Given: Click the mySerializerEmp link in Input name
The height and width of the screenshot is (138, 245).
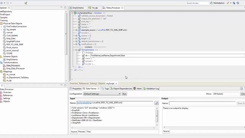Looking at the screenshot, I should coord(84,103).
